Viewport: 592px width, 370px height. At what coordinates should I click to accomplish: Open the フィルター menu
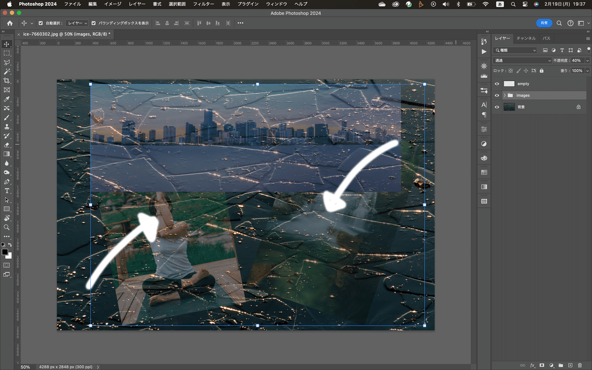(x=203, y=4)
